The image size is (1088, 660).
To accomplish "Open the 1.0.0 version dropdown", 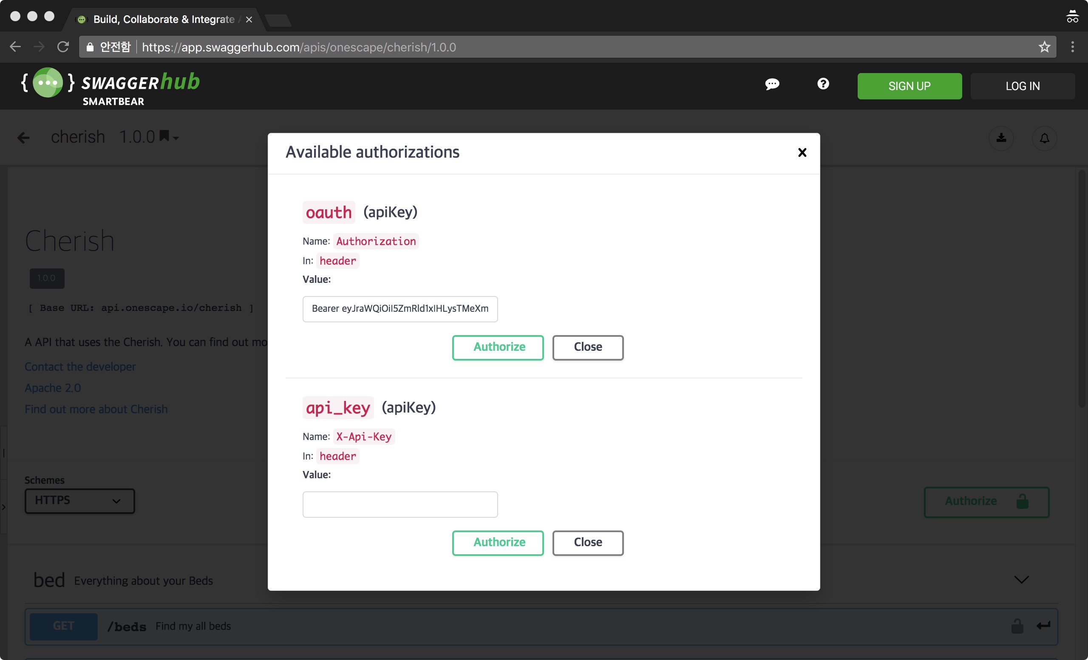I will point(149,137).
